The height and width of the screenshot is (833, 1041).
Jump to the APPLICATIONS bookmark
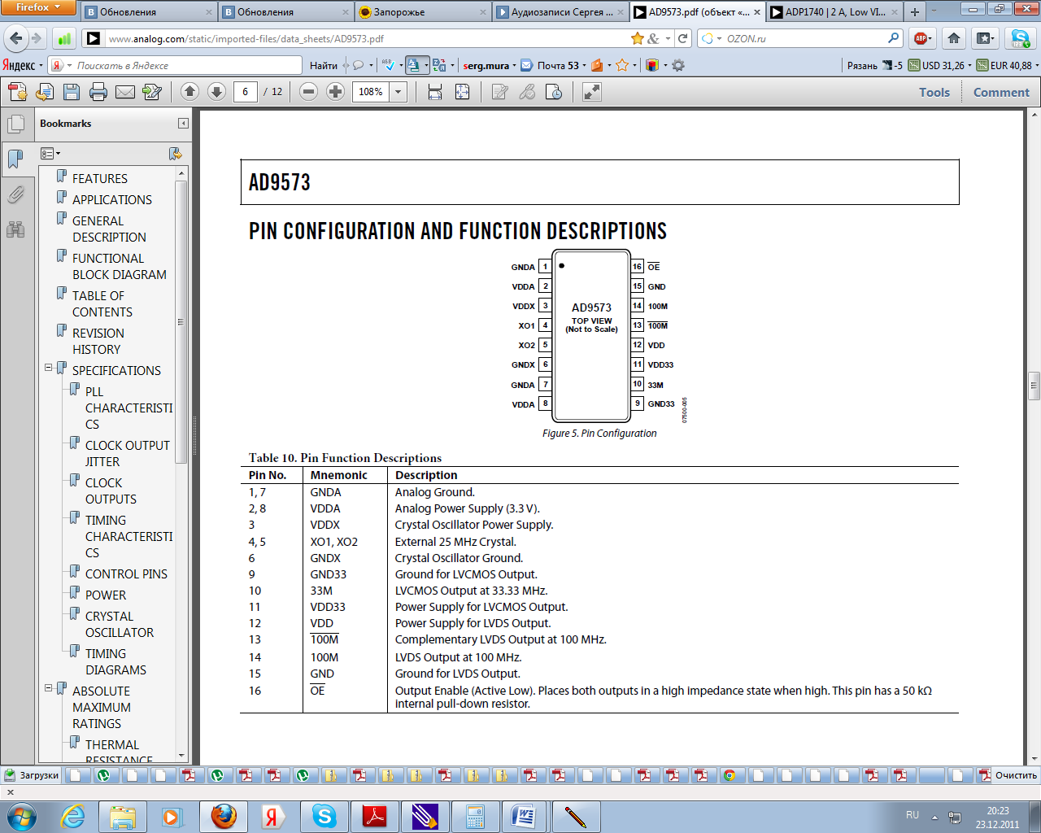[x=112, y=199]
